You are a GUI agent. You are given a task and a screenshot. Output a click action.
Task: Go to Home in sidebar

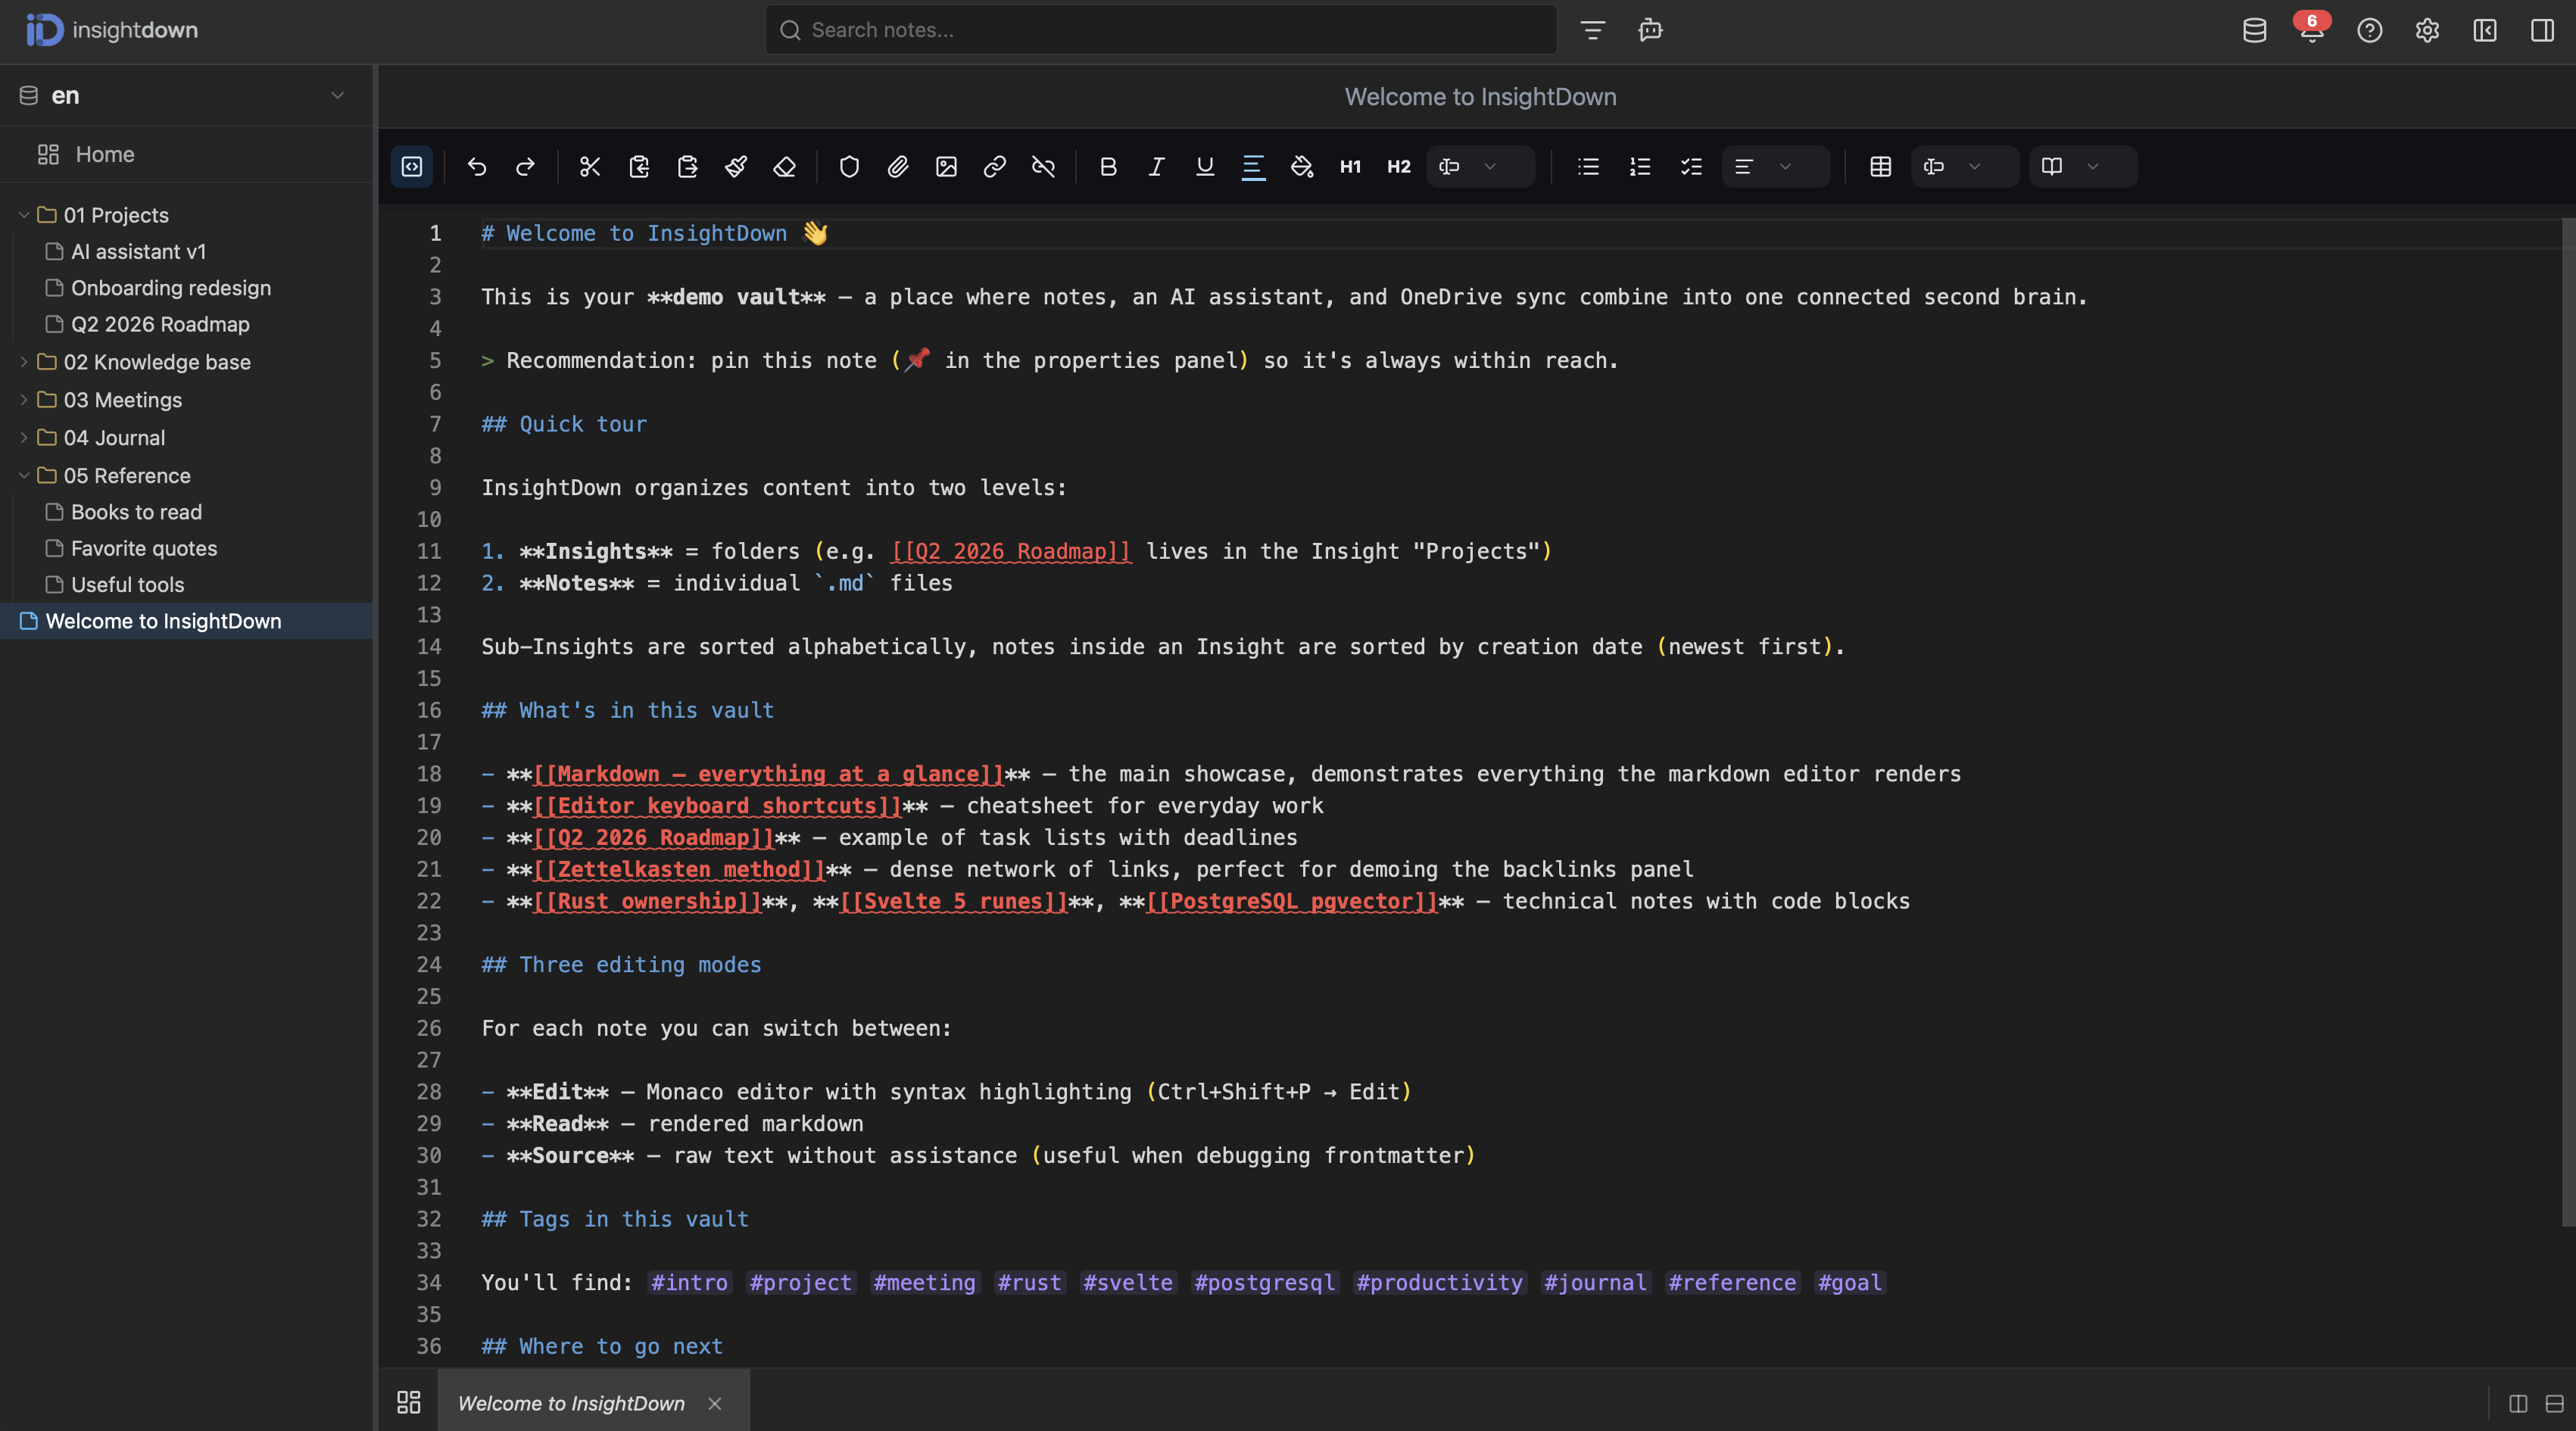click(186, 154)
